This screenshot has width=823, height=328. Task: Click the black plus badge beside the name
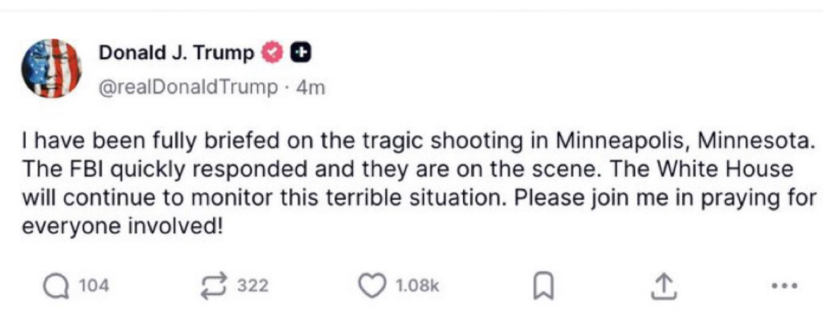coord(302,53)
